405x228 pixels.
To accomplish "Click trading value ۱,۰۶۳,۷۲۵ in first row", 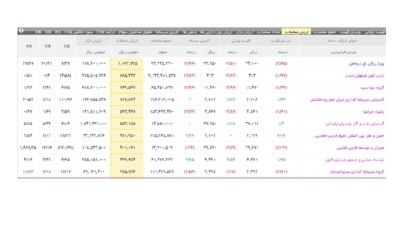I will (128, 63).
